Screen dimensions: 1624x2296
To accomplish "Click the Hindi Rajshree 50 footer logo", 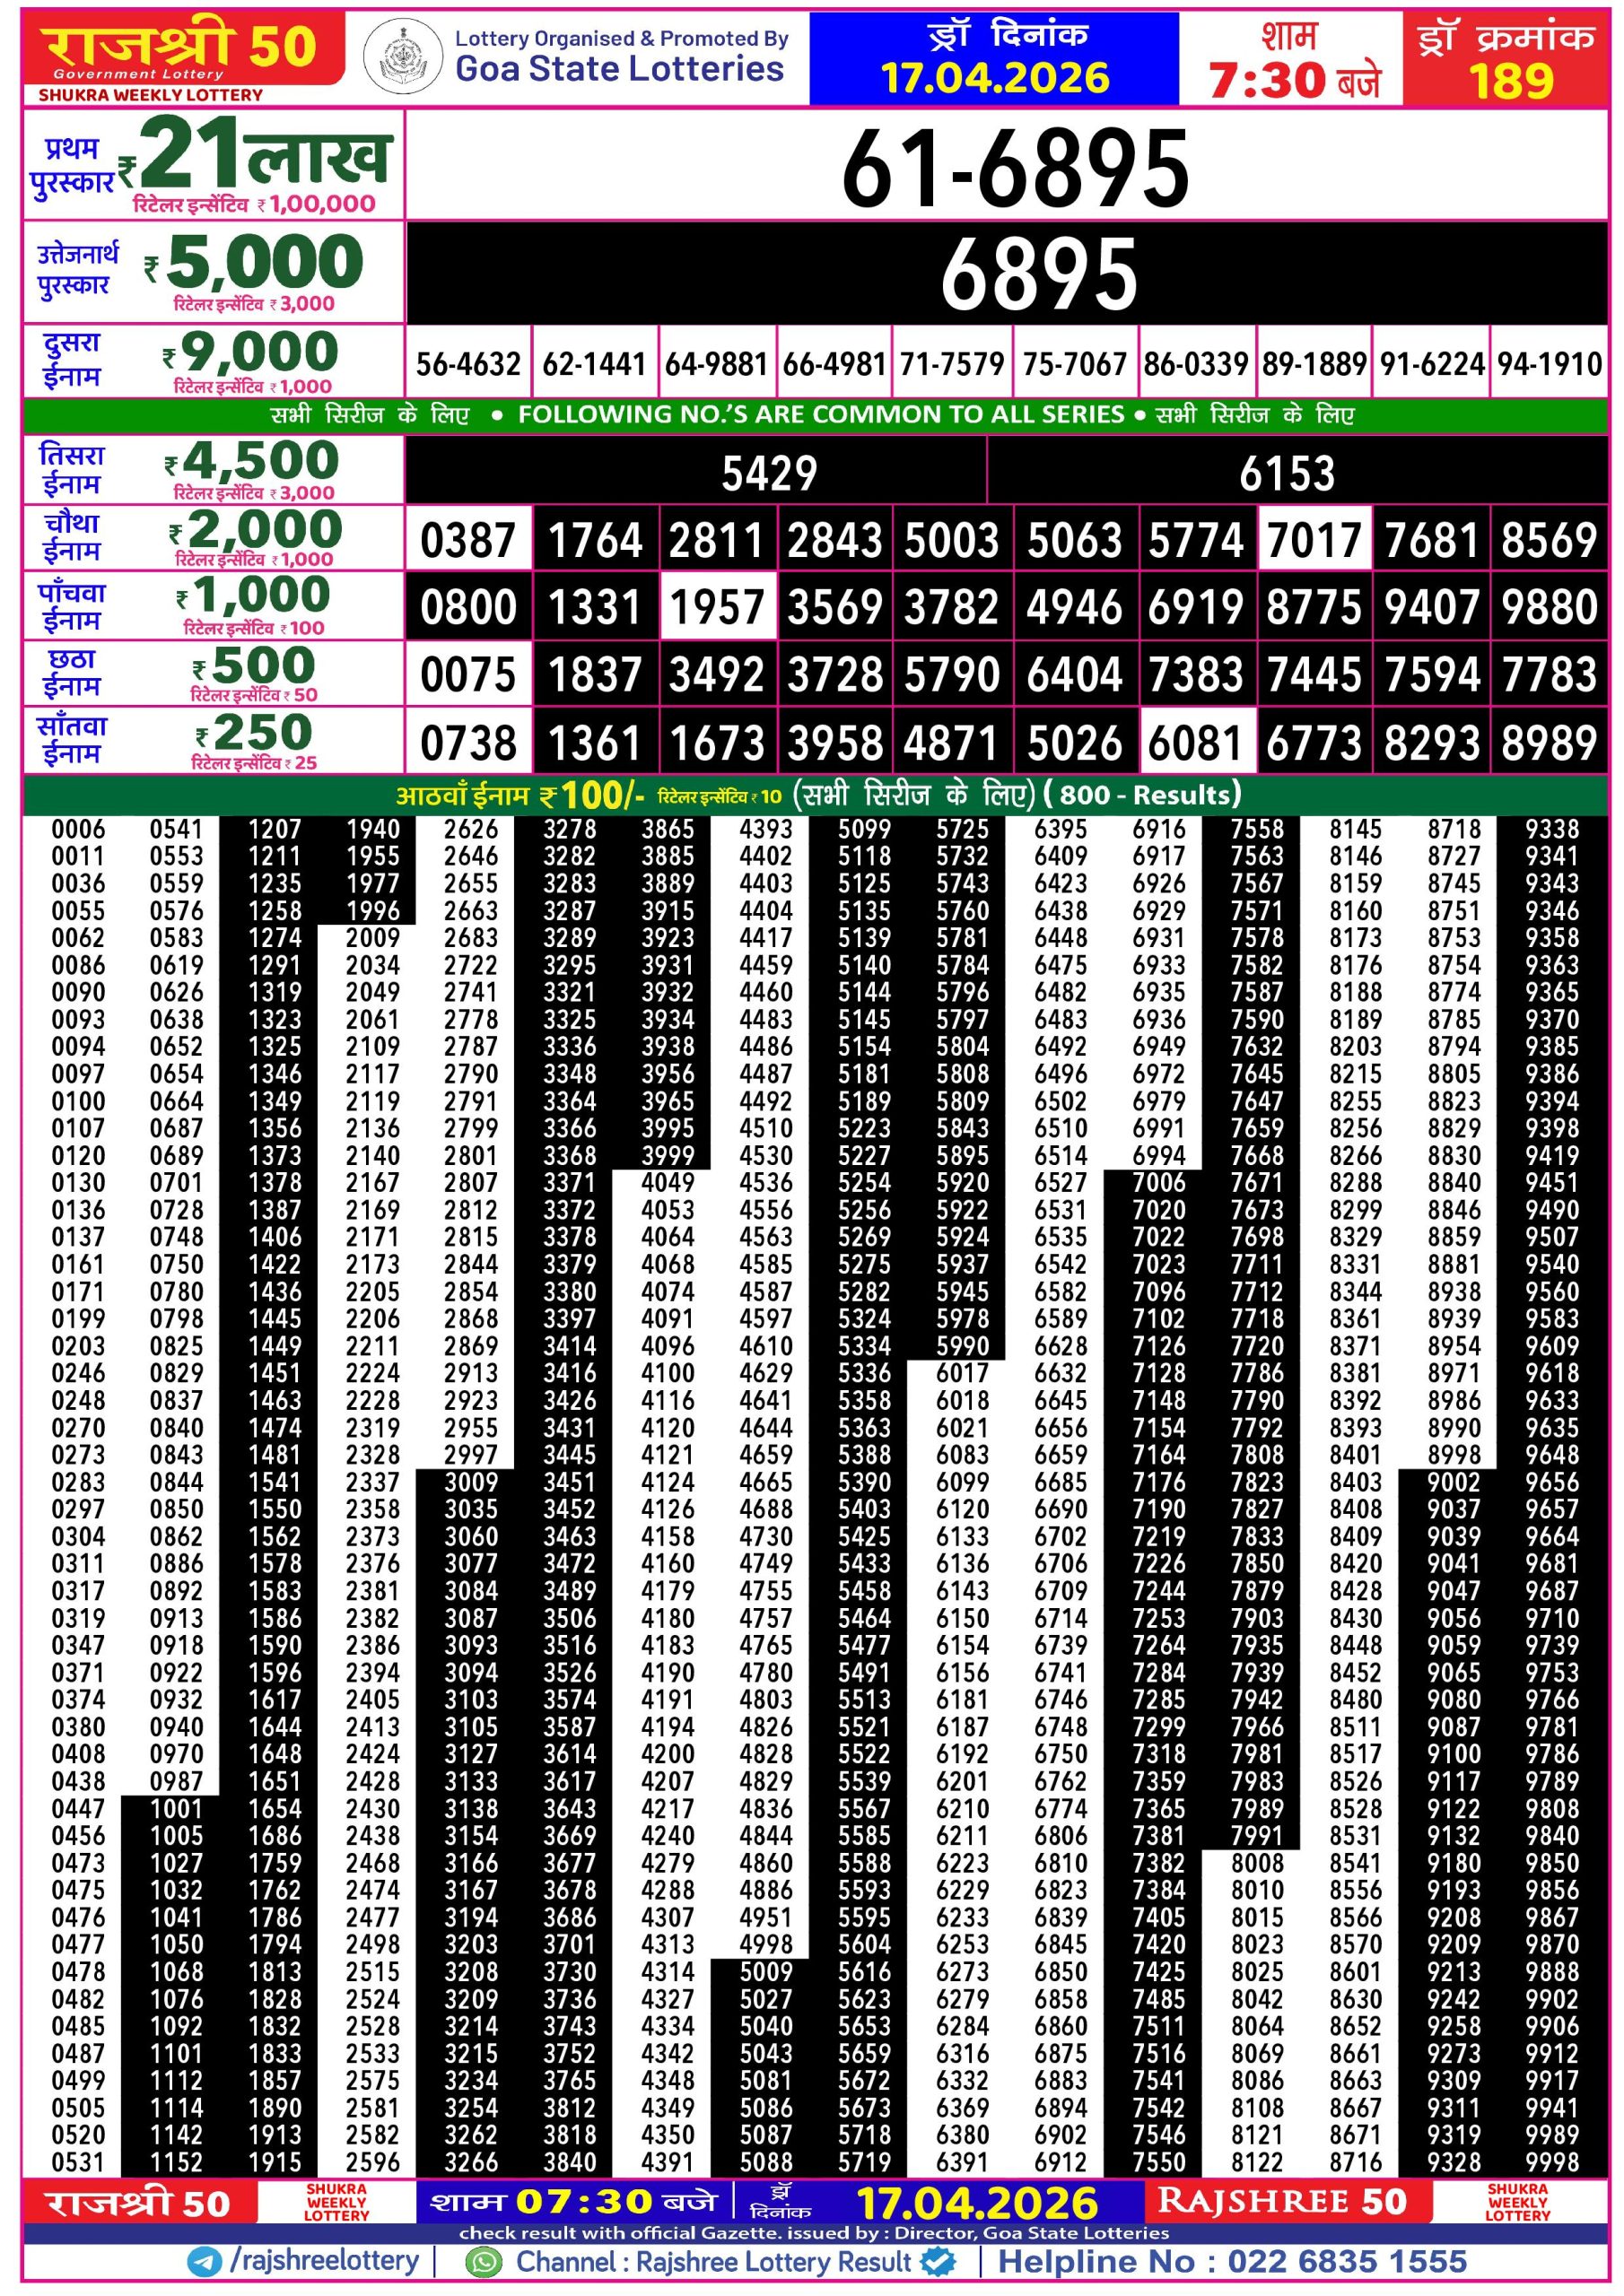I will (x=139, y=2203).
